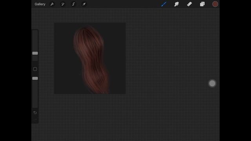The image size is (251, 141).
Task: Activate the Transform arrow tool
Action: point(84,4)
